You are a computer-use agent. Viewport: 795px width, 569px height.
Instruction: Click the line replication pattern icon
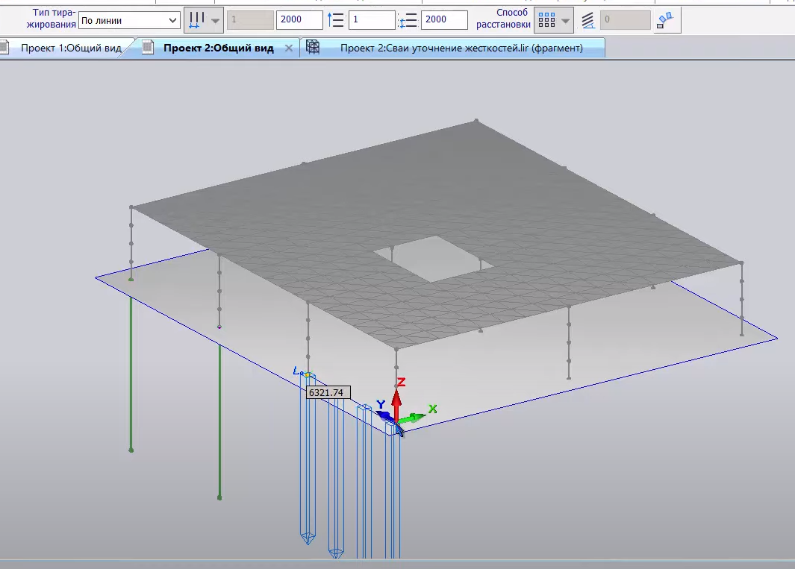[x=196, y=20]
